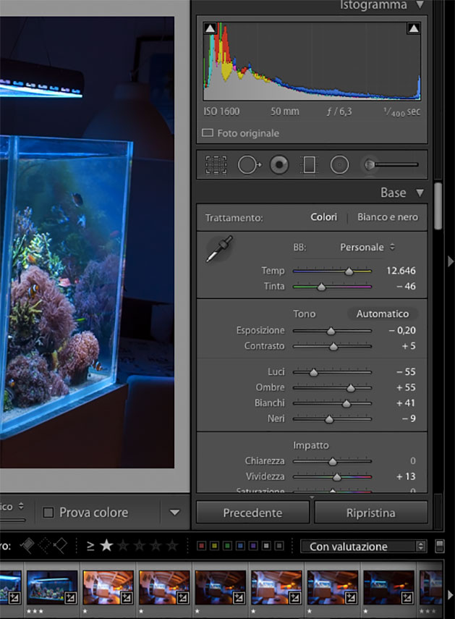Click the rating comparison ≥ symbol

pyautogui.click(x=90, y=546)
